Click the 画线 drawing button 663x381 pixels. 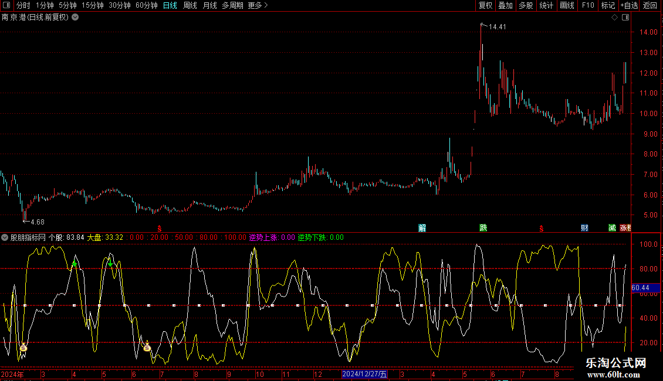[567, 5]
